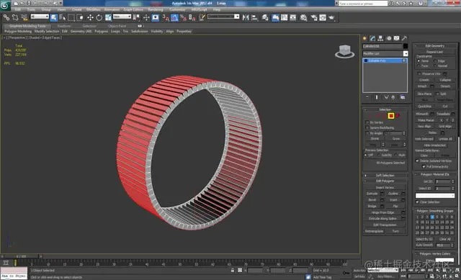Select Element sub-object level icon

point(398,116)
